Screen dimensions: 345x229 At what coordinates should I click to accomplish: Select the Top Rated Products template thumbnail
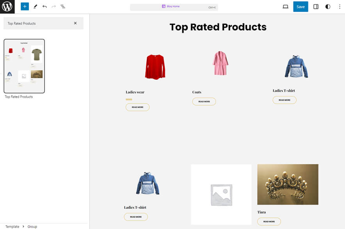(x=24, y=66)
